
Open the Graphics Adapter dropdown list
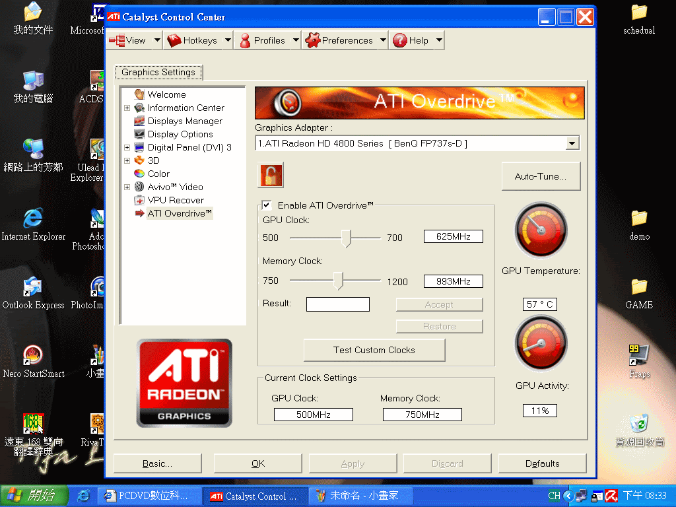pos(572,143)
